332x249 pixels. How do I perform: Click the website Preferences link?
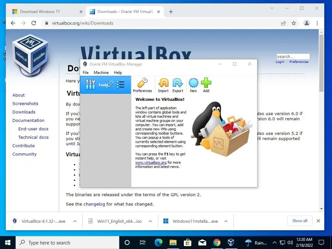click(x=299, y=62)
